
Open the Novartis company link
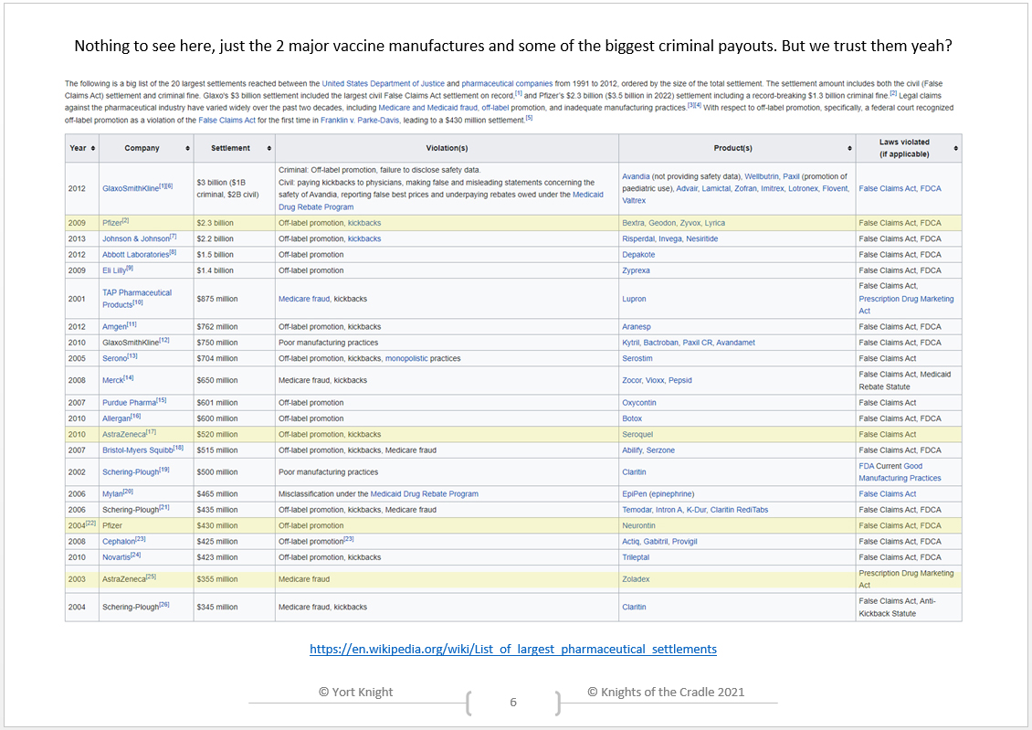(116, 557)
